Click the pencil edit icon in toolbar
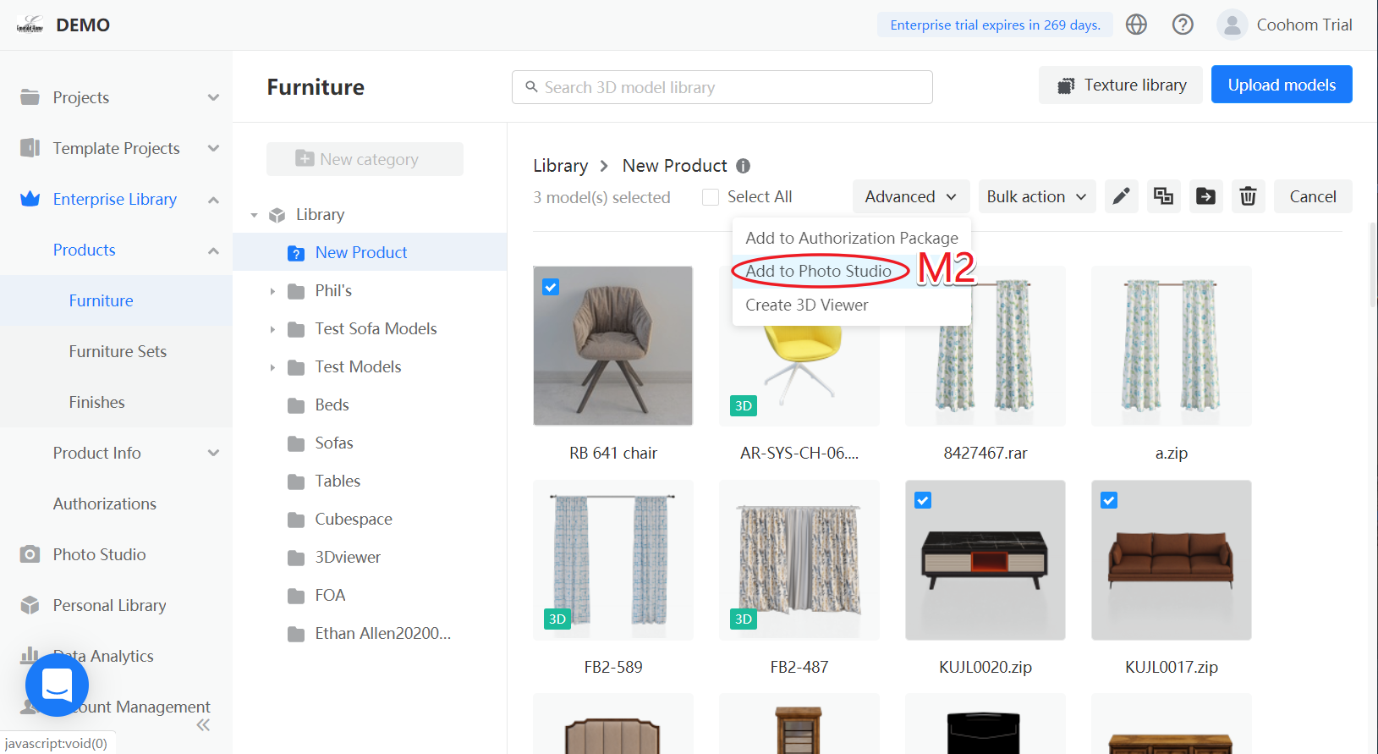1378x754 pixels. pos(1121,196)
